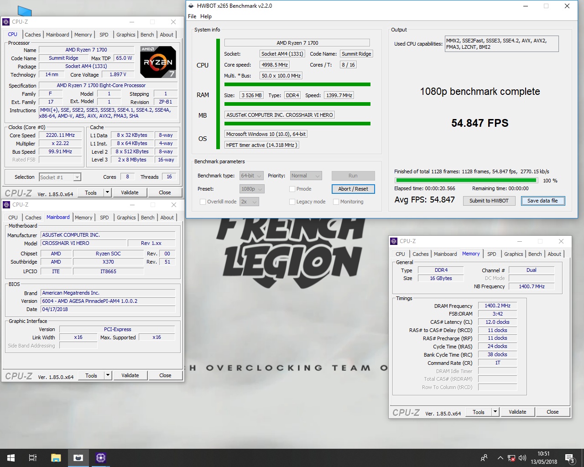The width and height of the screenshot is (584, 467).
Task: Enable the Monitoring checkbox
Action: (336, 202)
